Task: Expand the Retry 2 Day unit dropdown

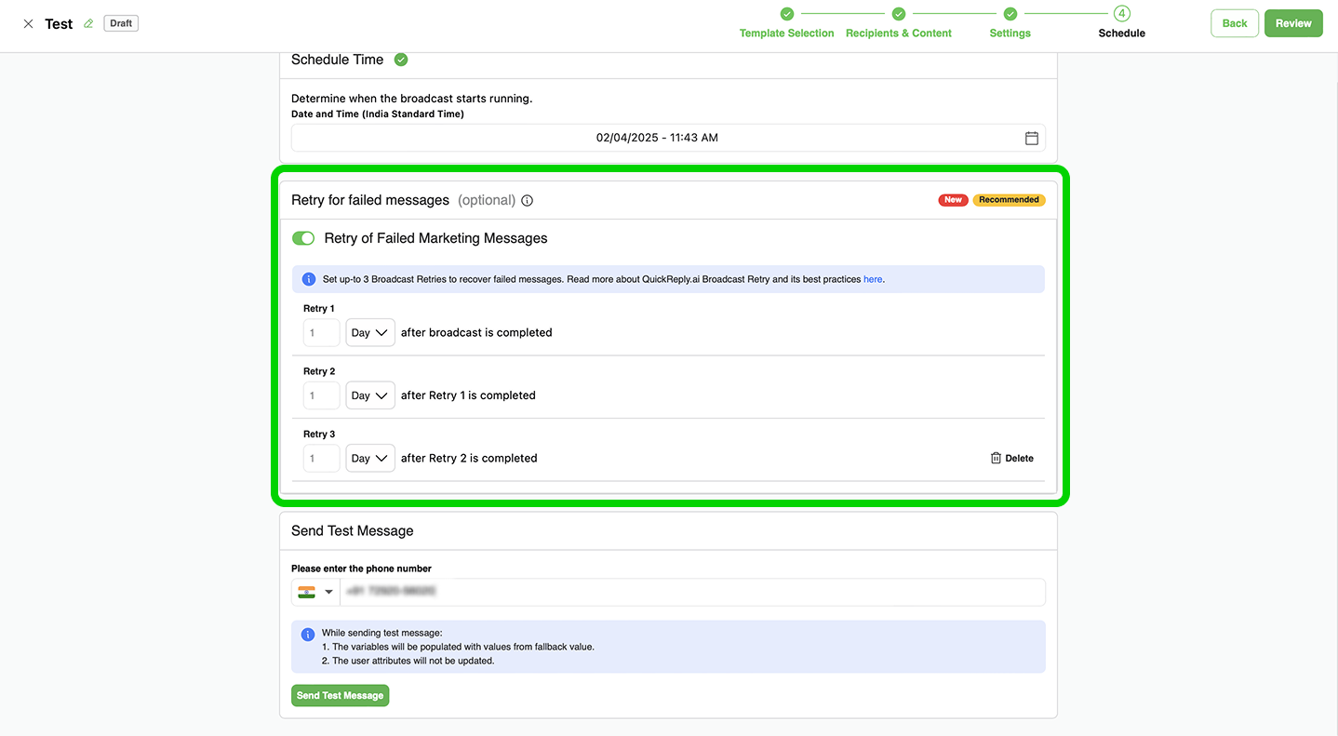Action: (369, 395)
